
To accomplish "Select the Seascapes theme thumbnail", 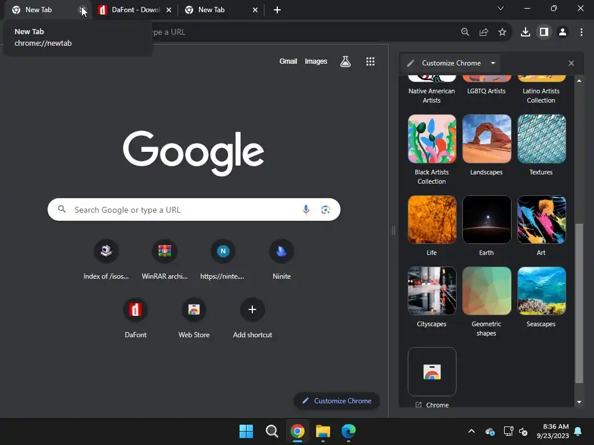I will pos(541,291).
